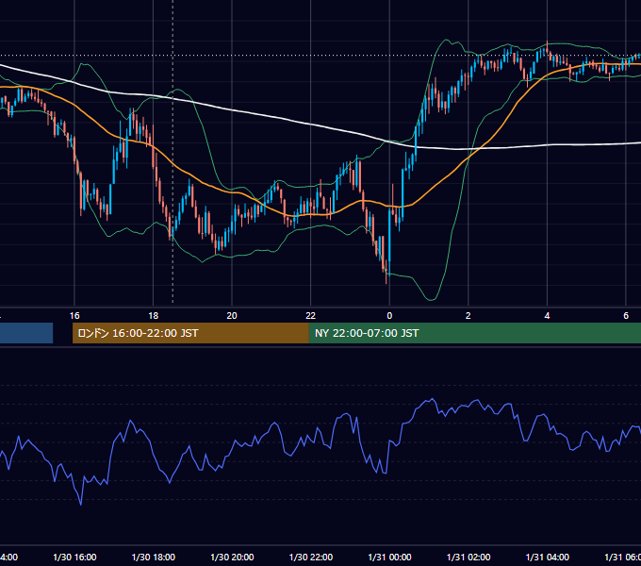Click the "1/31 04:00" oscillator axis label
The width and height of the screenshot is (641, 566).
coord(548,557)
